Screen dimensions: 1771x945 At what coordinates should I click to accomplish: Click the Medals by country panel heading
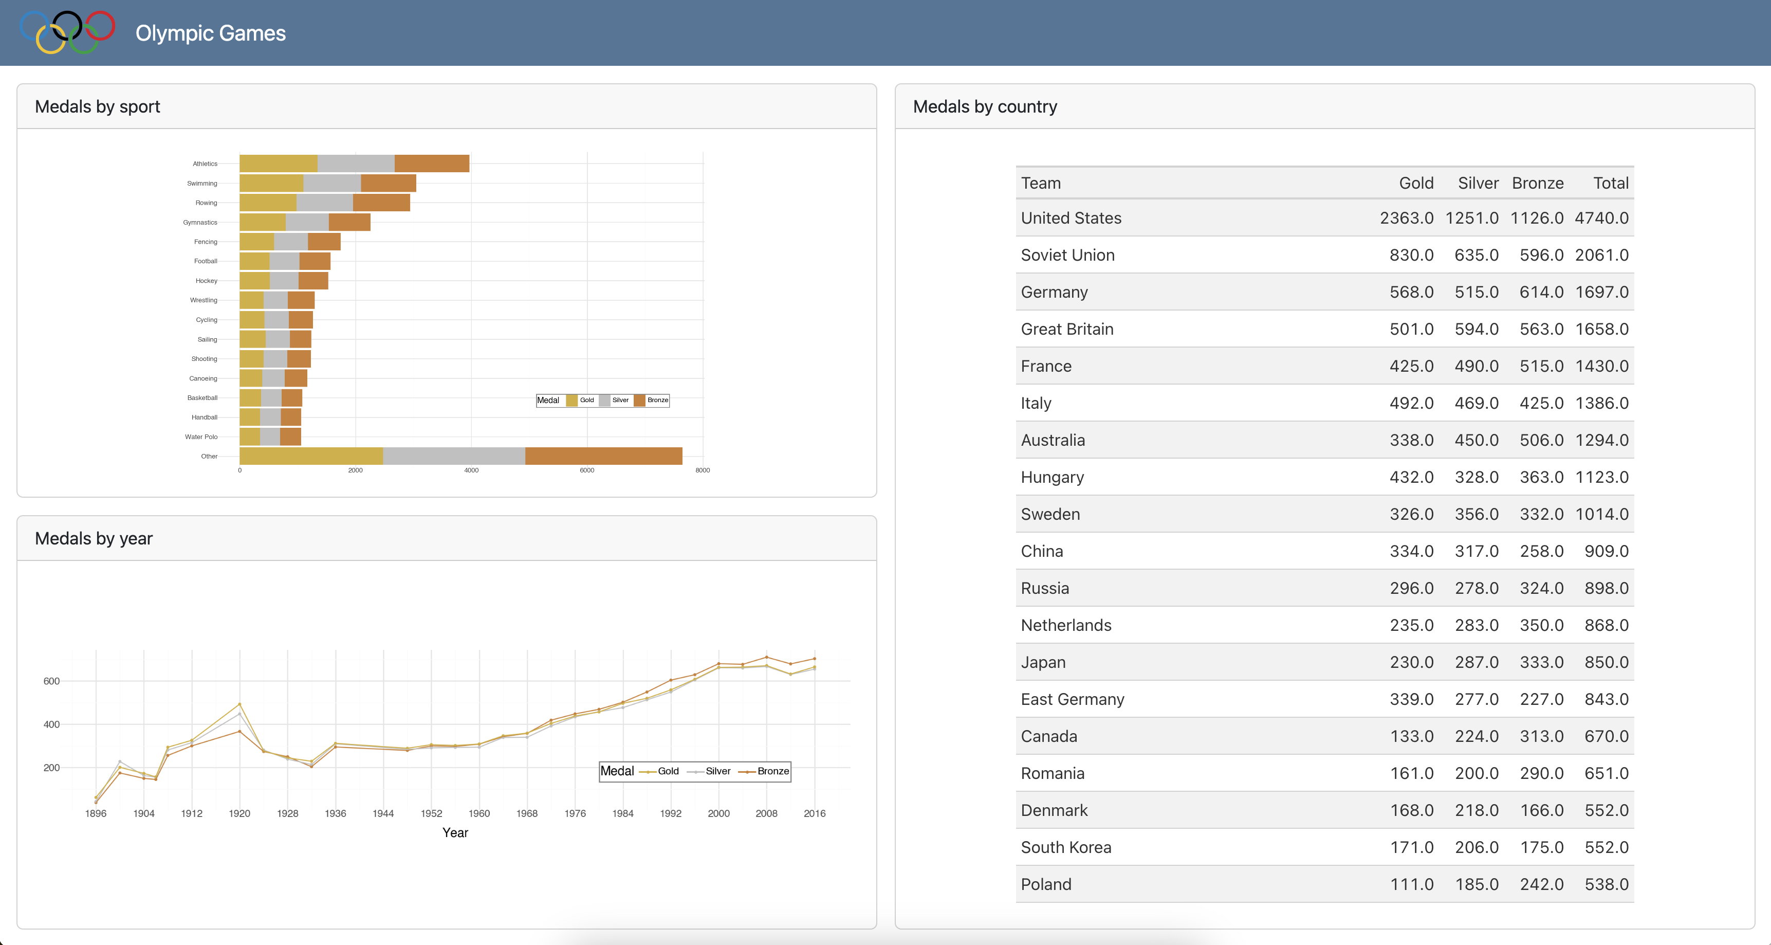[x=985, y=106]
